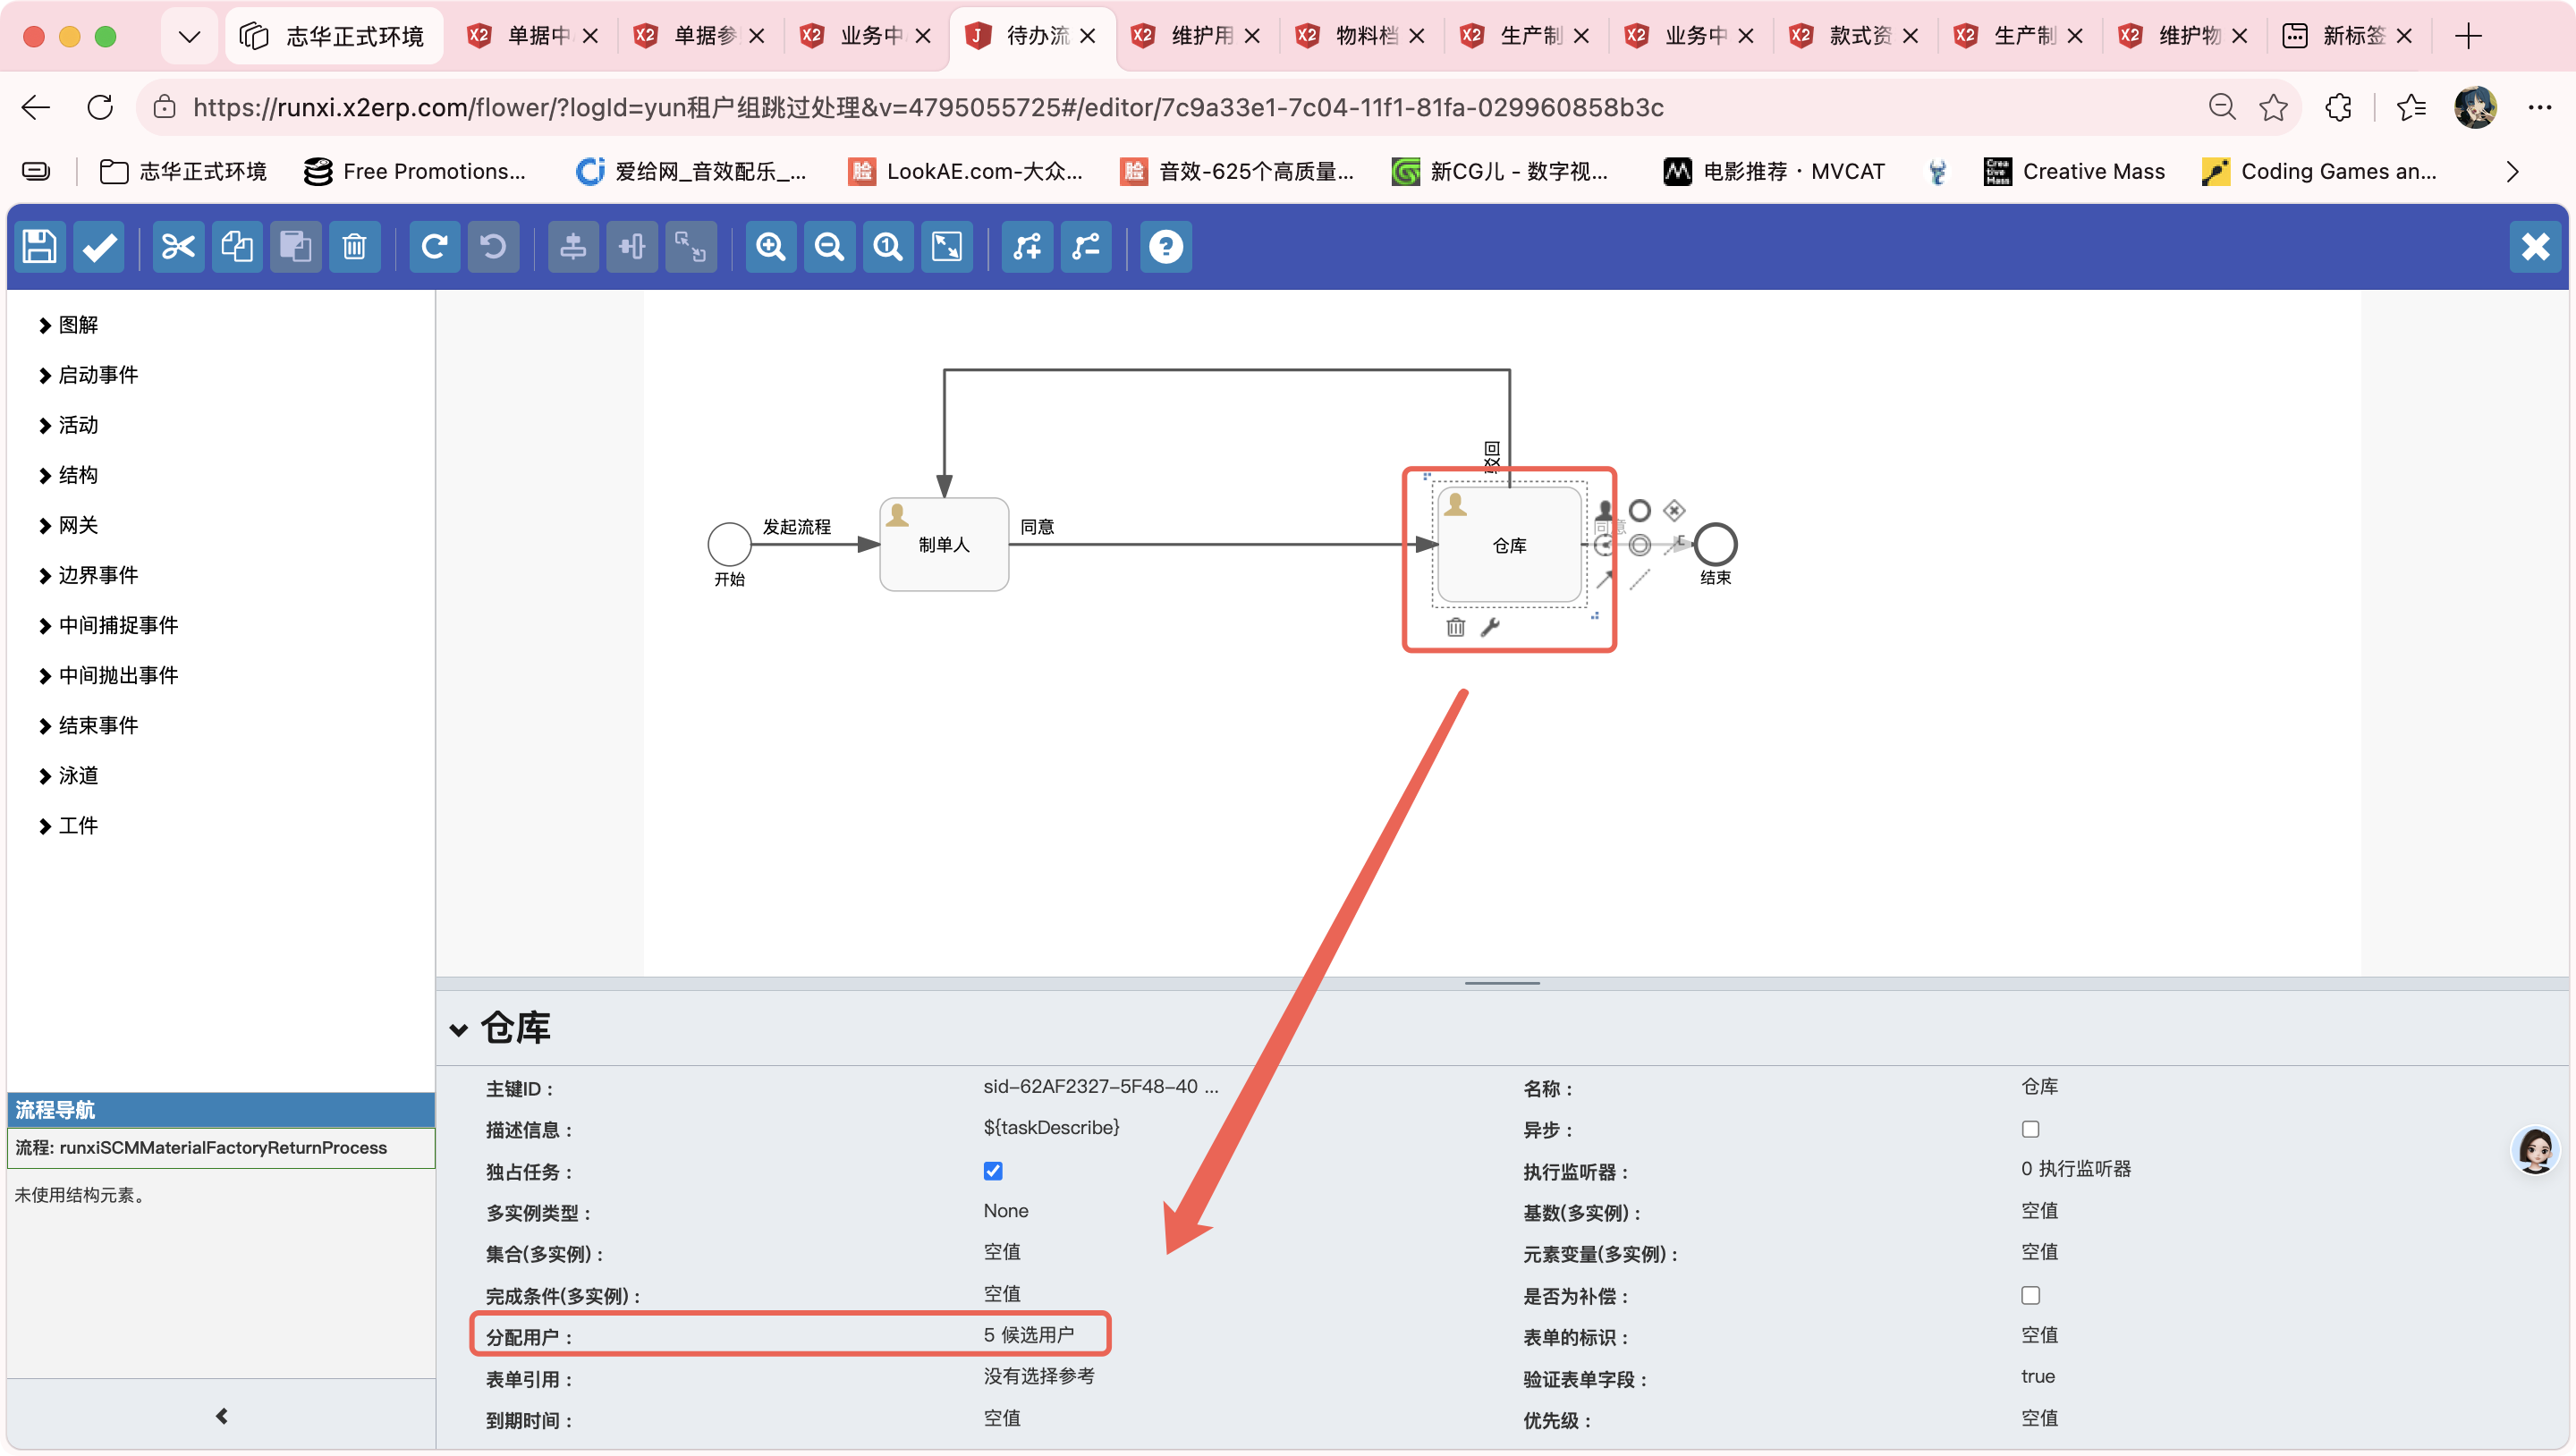The width and height of the screenshot is (2576, 1456).
Task: Switch to the 待办流 browser tab
Action: (1030, 36)
